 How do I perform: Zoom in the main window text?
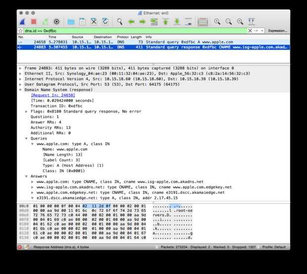pos(217,21)
